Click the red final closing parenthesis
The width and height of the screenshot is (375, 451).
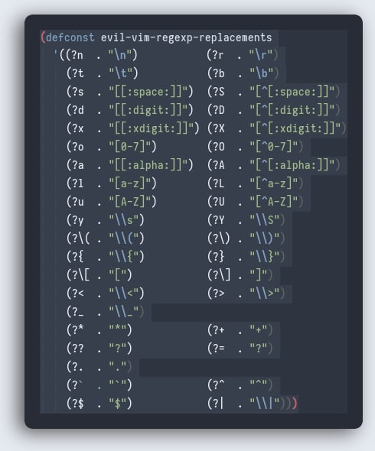pos(295,404)
